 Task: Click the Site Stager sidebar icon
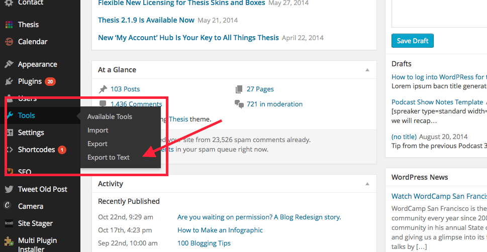click(9, 223)
